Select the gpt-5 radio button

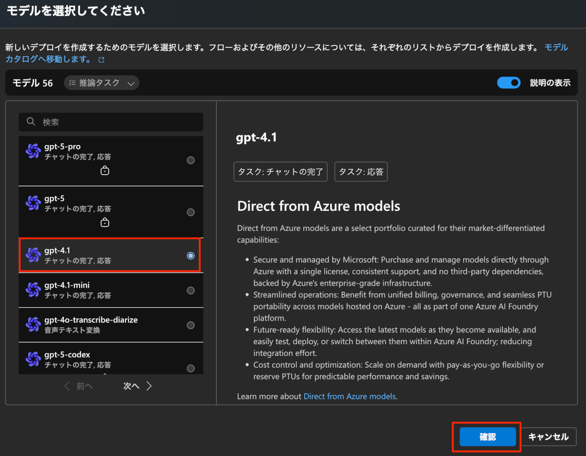point(191,212)
